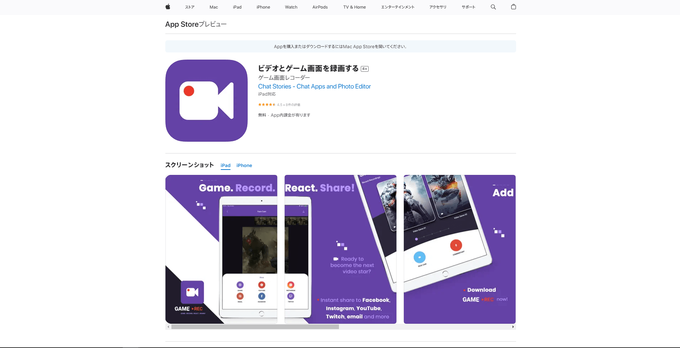Open the サポート menu item
Viewport: 680px width, 348px height.
pyautogui.click(x=468, y=7)
